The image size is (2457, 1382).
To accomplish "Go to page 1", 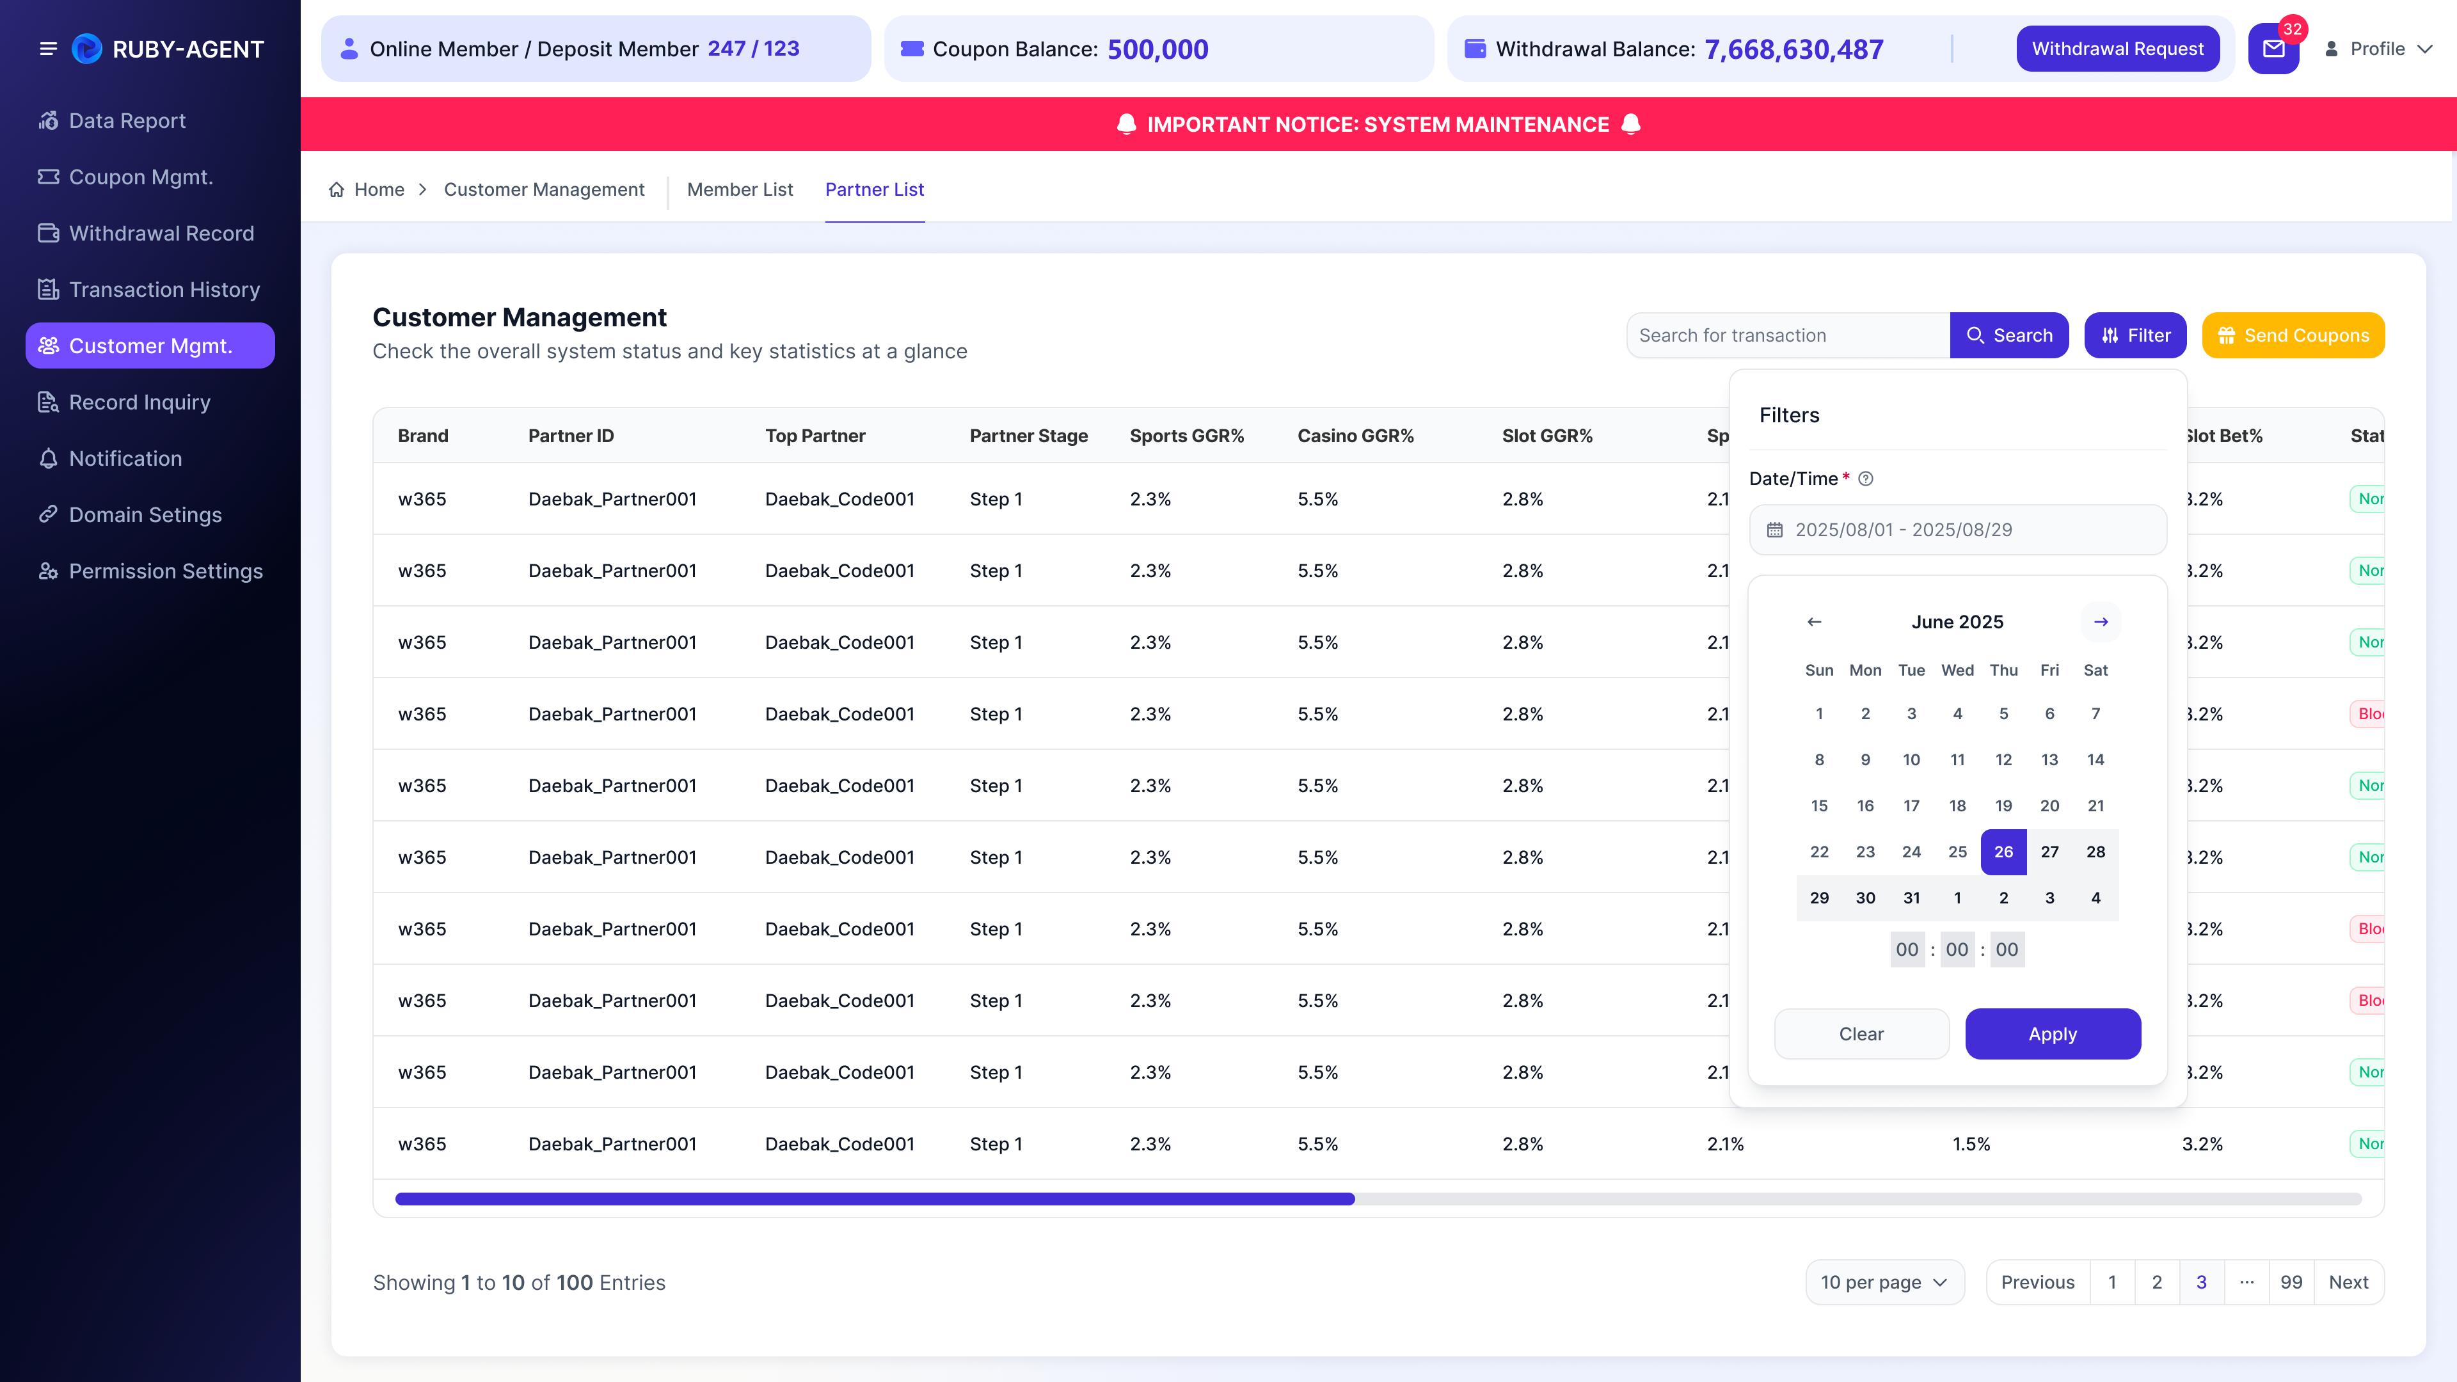I will [x=2111, y=1283].
